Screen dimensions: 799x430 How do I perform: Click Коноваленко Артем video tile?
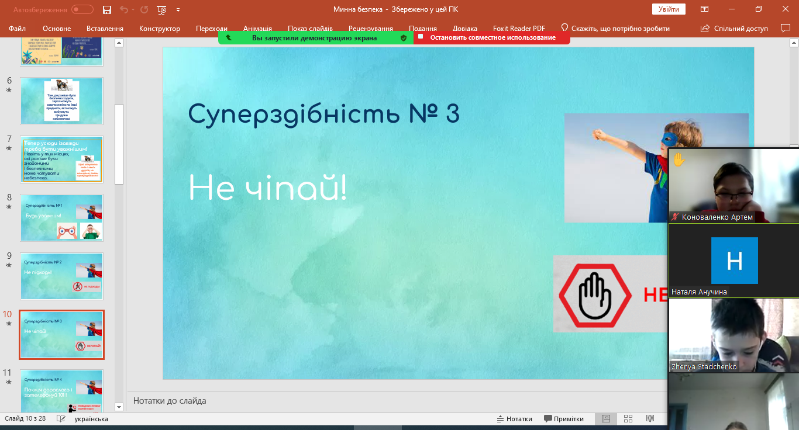[x=734, y=185]
